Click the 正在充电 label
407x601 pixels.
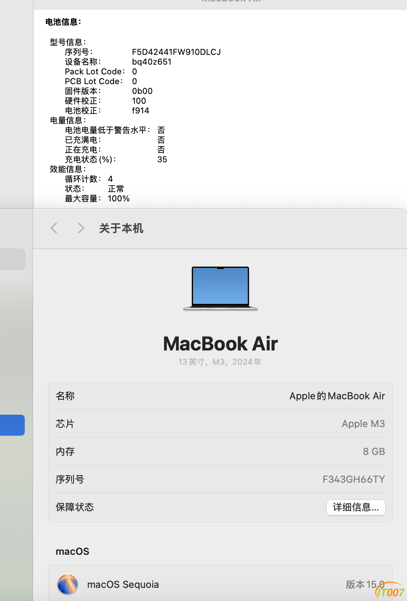(x=83, y=149)
